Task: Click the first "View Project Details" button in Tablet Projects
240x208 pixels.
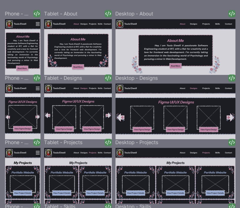Action: click(62, 193)
